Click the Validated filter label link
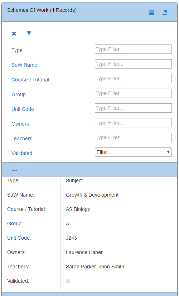 (22, 153)
